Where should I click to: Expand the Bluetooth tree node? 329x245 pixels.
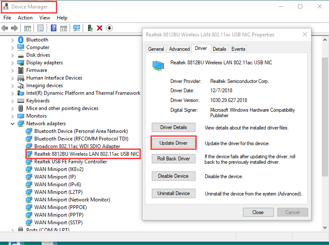12,40
